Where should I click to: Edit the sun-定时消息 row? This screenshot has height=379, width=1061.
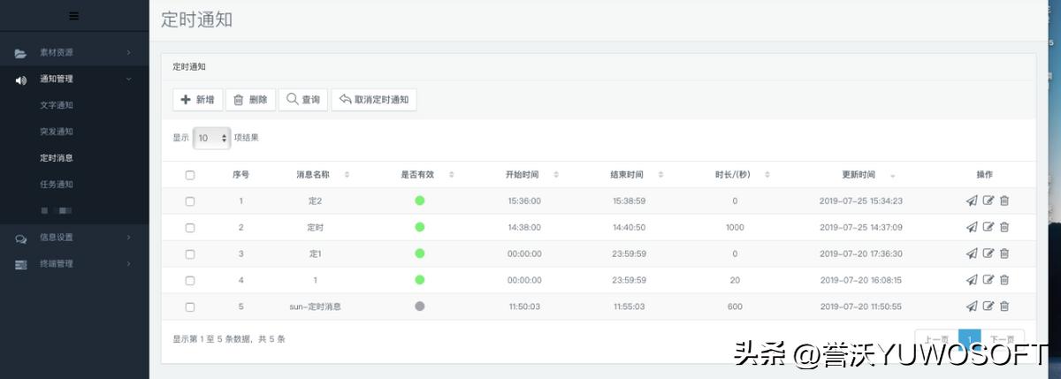click(x=988, y=307)
